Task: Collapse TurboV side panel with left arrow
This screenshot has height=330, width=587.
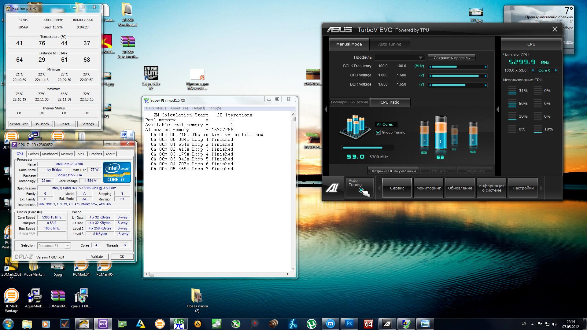Action: pos(326,109)
